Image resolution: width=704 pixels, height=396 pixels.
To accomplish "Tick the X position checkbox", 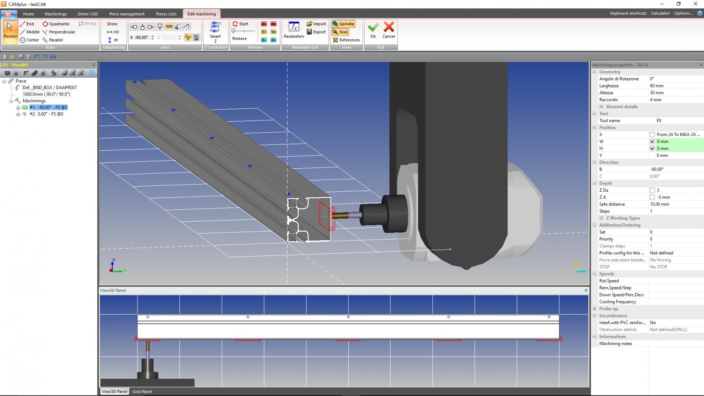I will [652, 135].
